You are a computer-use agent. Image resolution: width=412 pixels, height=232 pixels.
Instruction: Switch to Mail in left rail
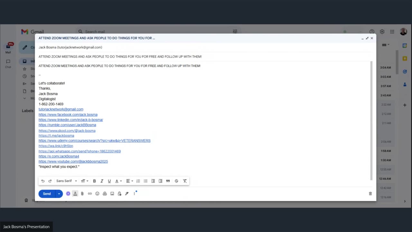coord(8,48)
